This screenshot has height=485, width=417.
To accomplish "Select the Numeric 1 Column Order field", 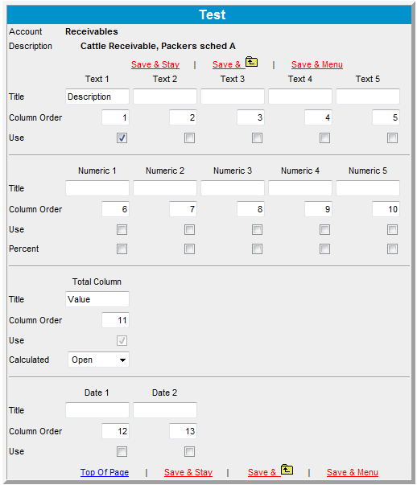I will click(x=115, y=209).
